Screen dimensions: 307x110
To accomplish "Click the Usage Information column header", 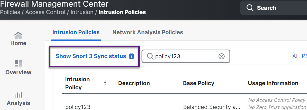I will click(273, 83).
